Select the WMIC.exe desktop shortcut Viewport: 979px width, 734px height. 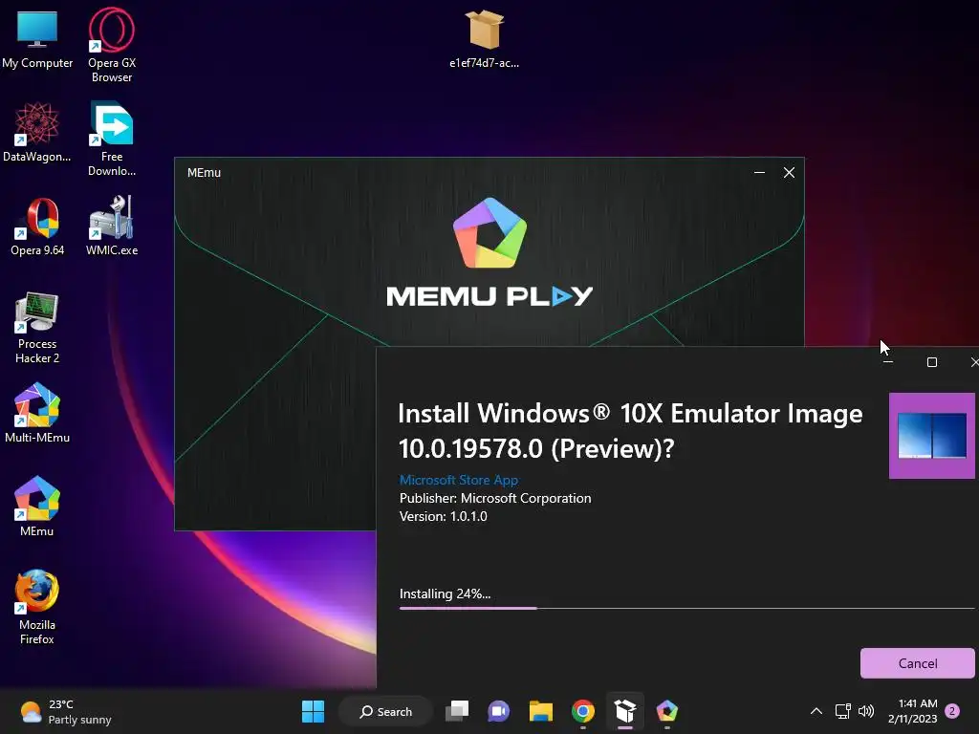[x=112, y=226]
